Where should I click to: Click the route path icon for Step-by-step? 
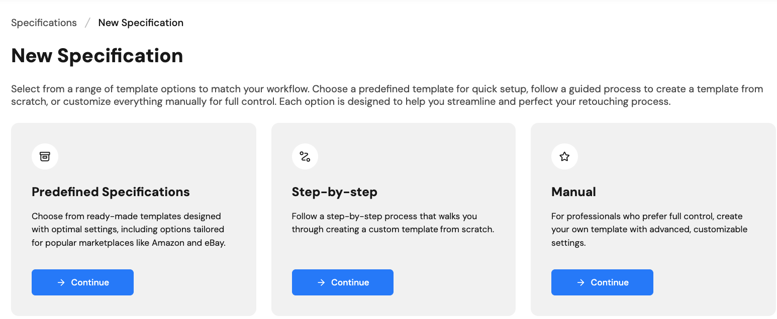(305, 156)
